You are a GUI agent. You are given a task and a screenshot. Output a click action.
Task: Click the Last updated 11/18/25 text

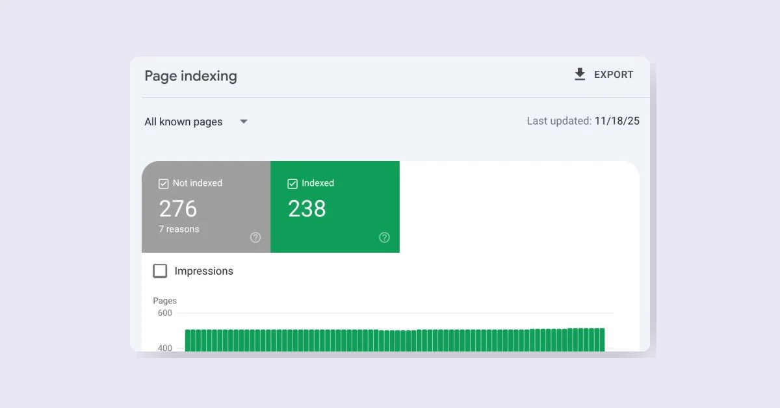pyautogui.click(x=583, y=121)
